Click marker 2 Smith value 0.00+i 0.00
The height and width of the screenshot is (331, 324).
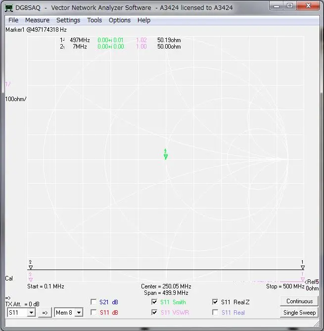(x=111, y=47)
